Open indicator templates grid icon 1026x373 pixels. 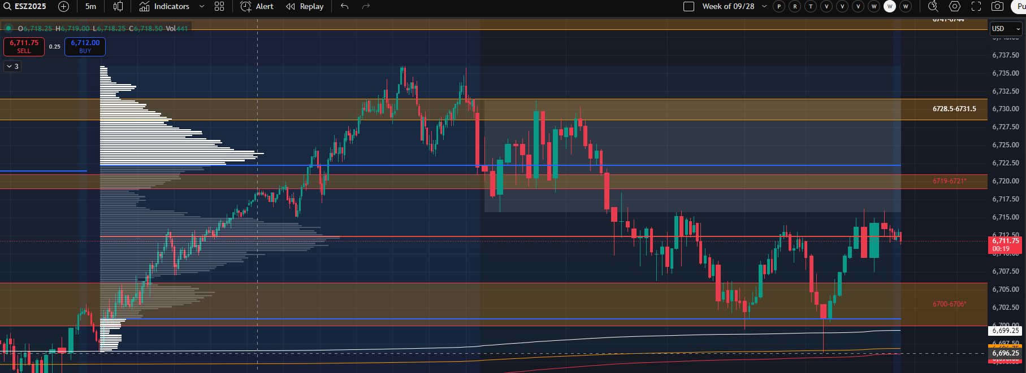click(219, 6)
